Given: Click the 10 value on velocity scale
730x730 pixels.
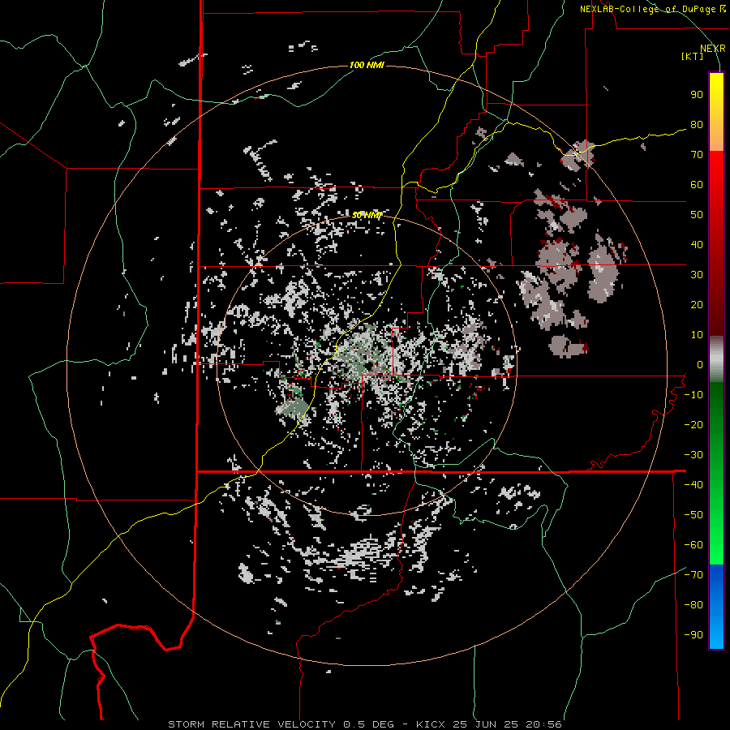Looking at the screenshot, I should click(x=697, y=335).
